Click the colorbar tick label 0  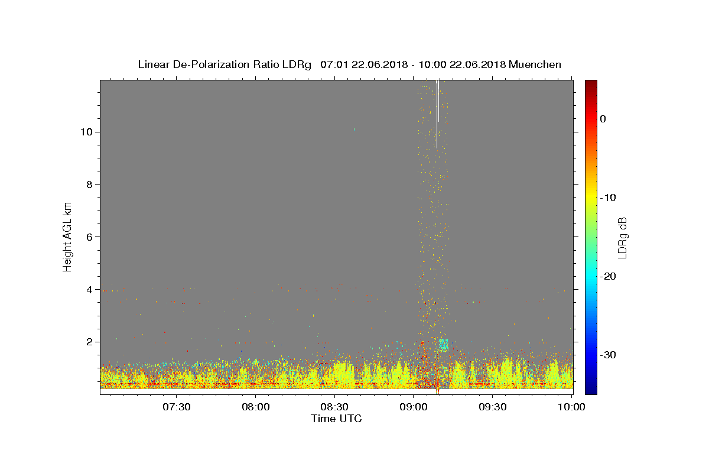point(603,119)
